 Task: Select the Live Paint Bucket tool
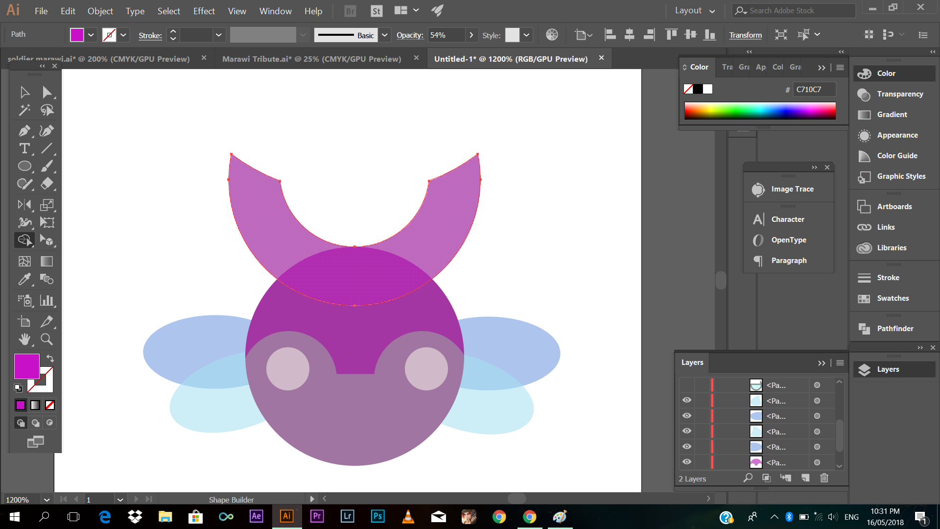tap(47, 240)
